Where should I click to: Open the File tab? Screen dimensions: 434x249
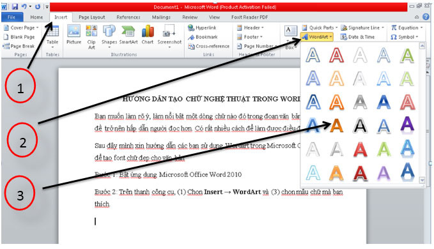point(12,17)
